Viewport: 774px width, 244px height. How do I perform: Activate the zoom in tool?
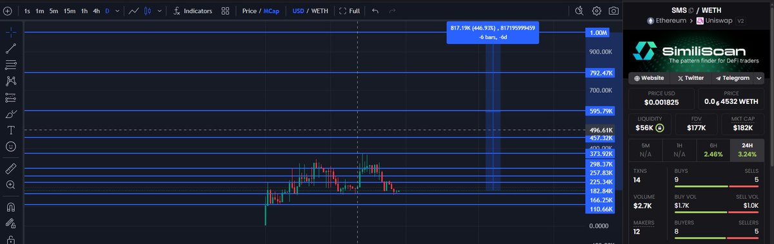[x=11, y=185]
